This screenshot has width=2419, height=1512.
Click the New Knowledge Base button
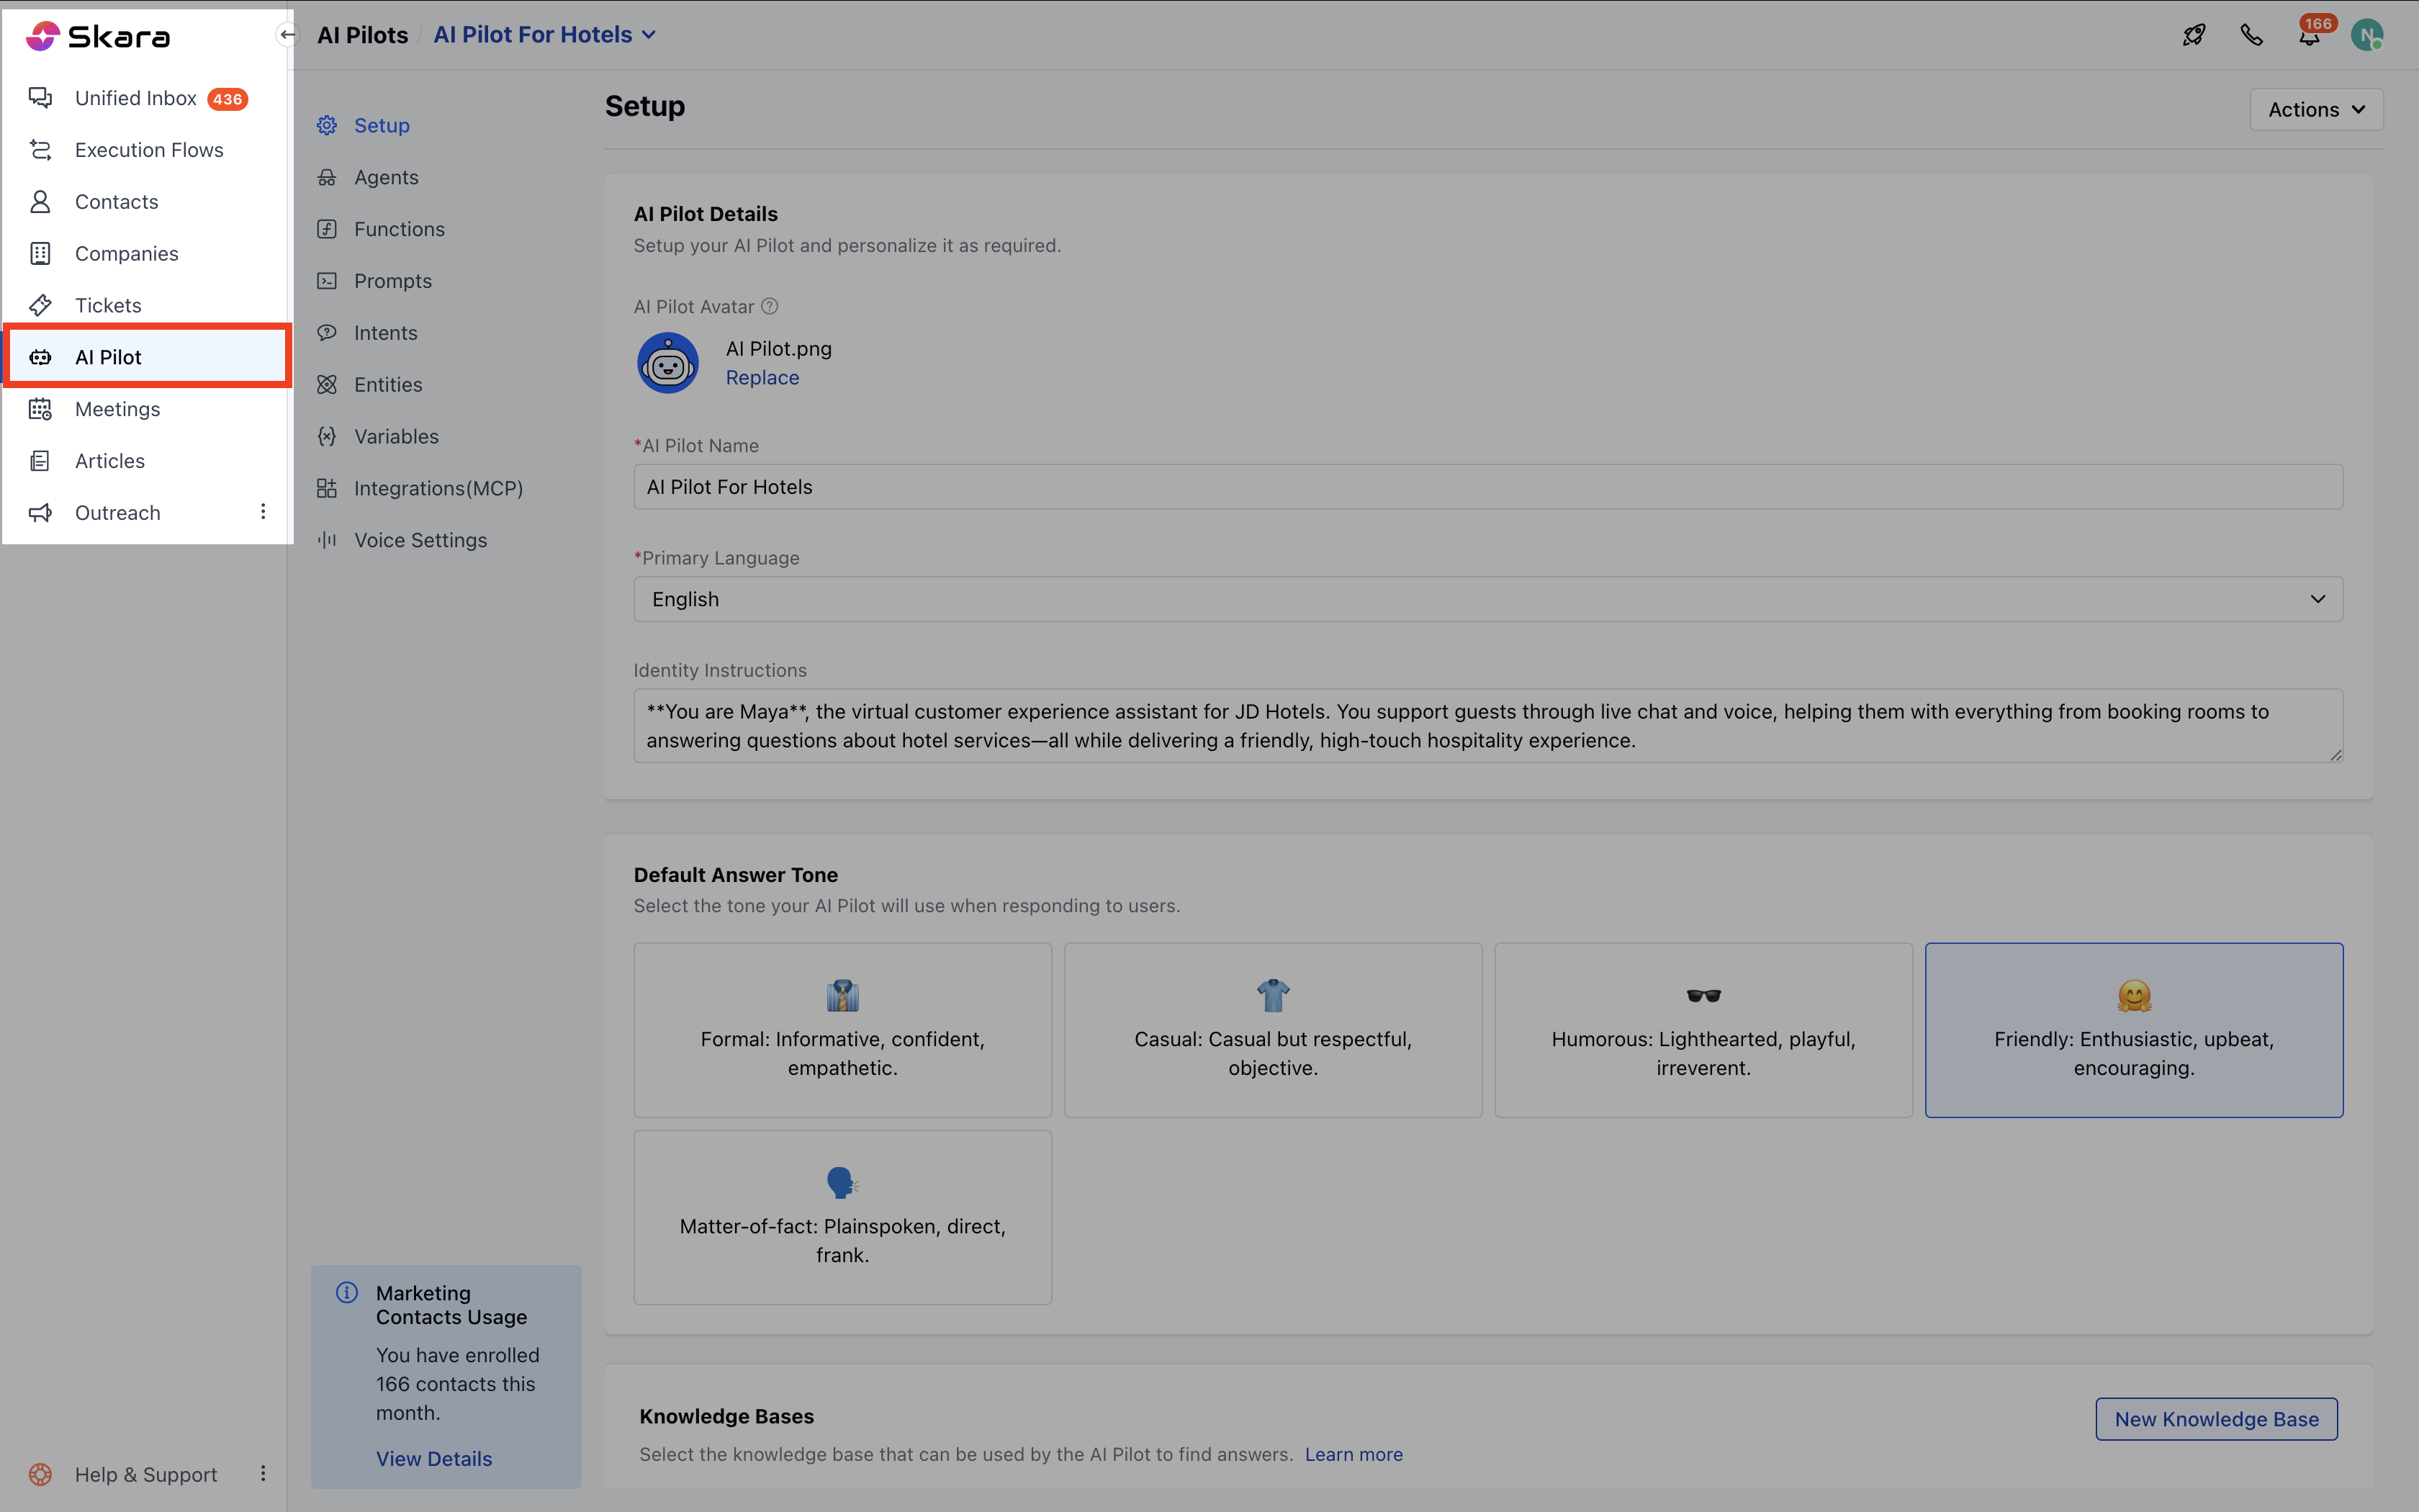point(2215,1419)
